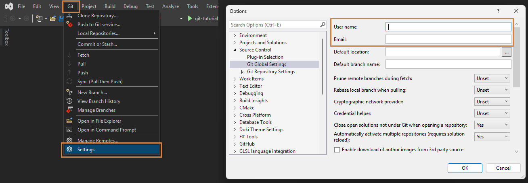Click the Open in Command Prompt icon

click(x=69, y=130)
